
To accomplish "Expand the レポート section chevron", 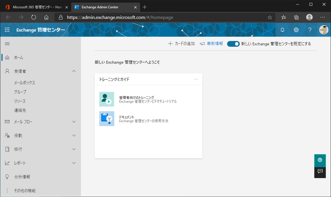I will [74, 163].
